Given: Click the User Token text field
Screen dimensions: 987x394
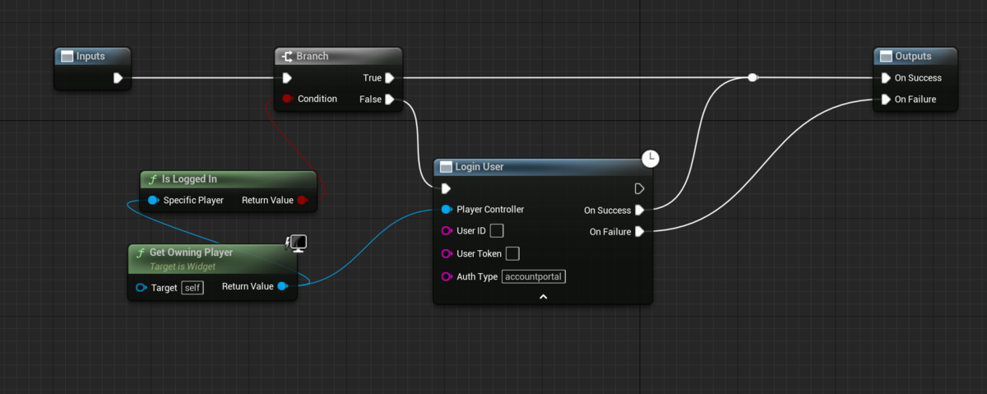Looking at the screenshot, I should (512, 253).
